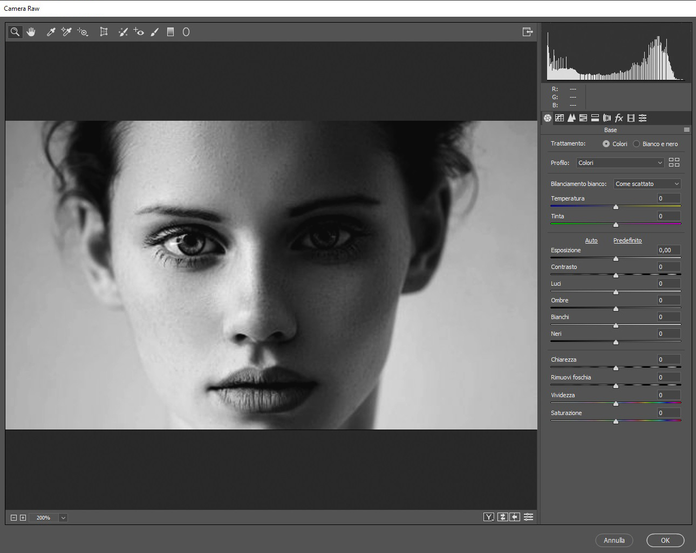
Task: Open the zoom level dropdown arrow
Action: (63, 517)
